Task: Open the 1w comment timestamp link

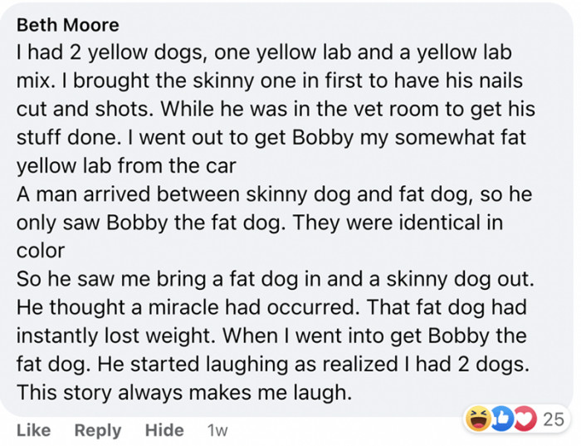Action: click(x=217, y=429)
